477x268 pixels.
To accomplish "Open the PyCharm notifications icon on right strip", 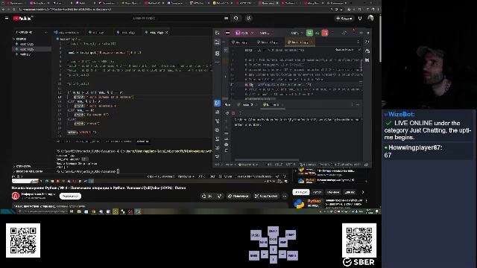I will [367, 42].
